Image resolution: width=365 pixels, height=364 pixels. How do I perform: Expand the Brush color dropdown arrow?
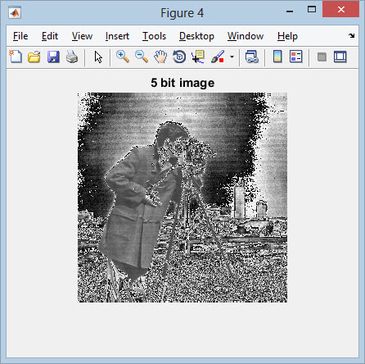(x=232, y=57)
